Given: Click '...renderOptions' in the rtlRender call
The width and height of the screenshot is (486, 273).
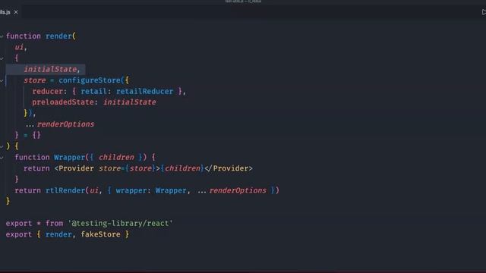Looking at the screenshot, I should click(232, 190).
